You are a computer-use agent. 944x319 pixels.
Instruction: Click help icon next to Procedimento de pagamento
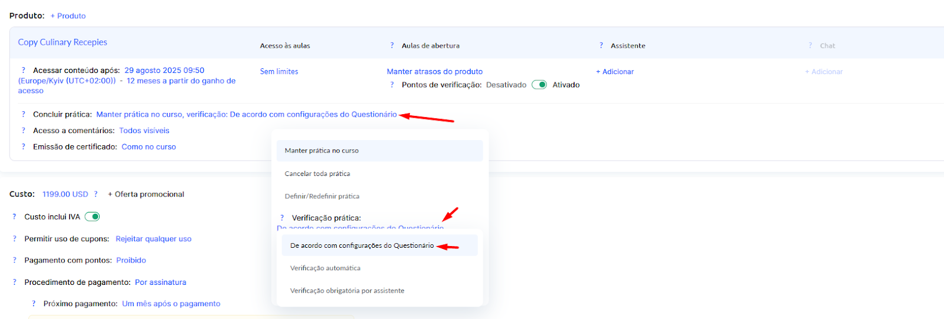(x=15, y=283)
